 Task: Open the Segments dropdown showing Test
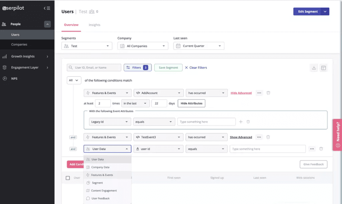pos(87,46)
